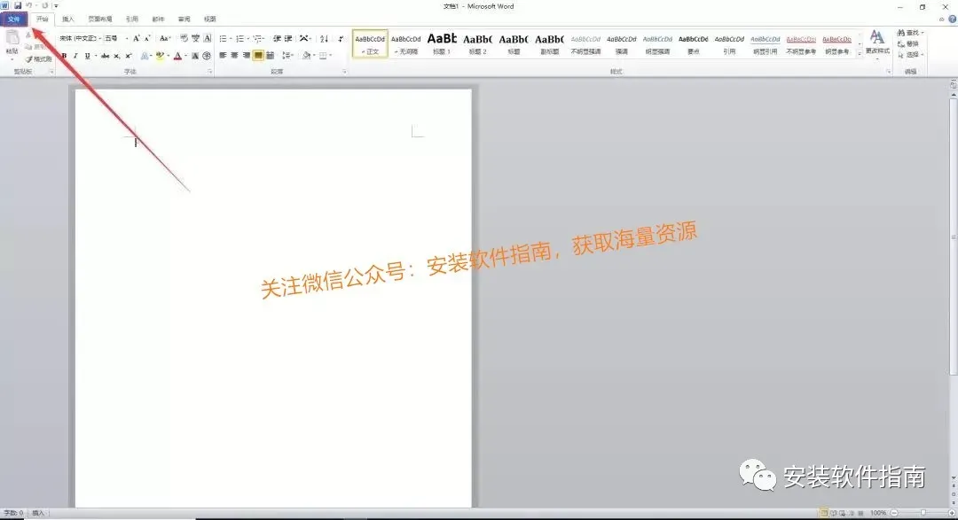This screenshot has width=958, height=520.
Task: Toggle Underline formatting
Action: click(88, 56)
